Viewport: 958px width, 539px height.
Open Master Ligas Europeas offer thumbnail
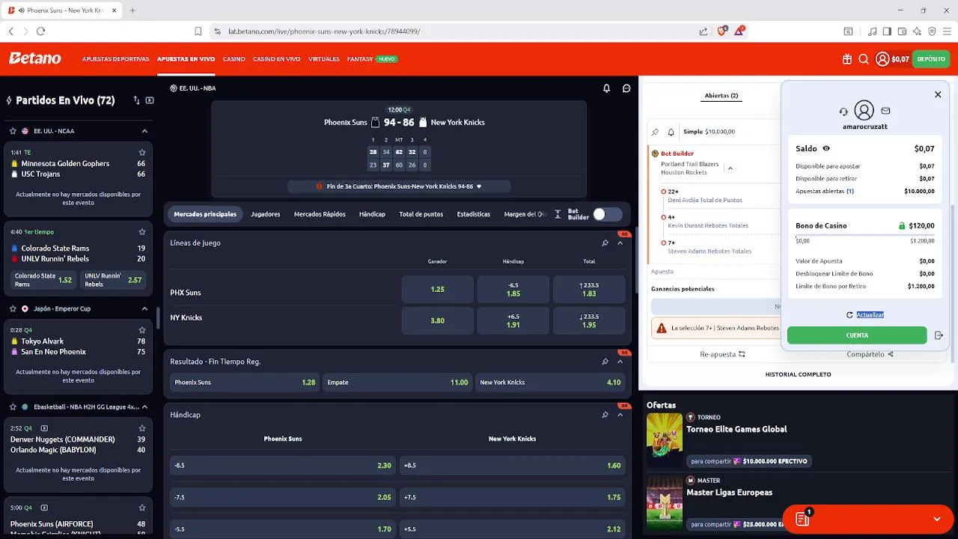(x=665, y=503)
